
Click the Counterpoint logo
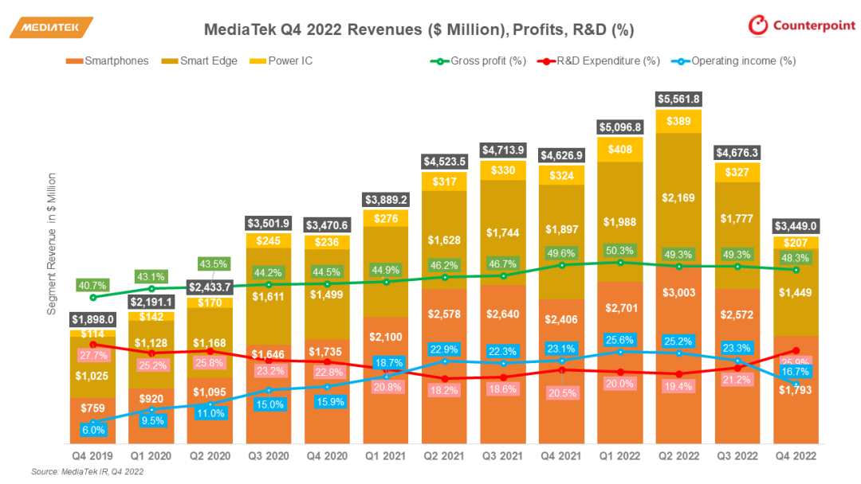pyautogui.click(x=802, y=25)
